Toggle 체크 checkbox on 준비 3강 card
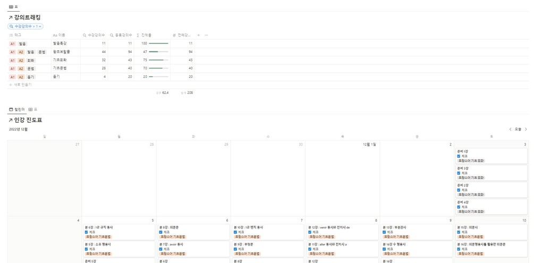 [459, 173]
